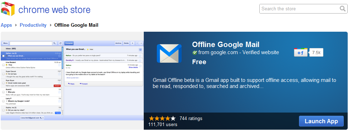Click the search magnifier in the Gmail preview
Screen dimensions: 348x130
[54, 43]
